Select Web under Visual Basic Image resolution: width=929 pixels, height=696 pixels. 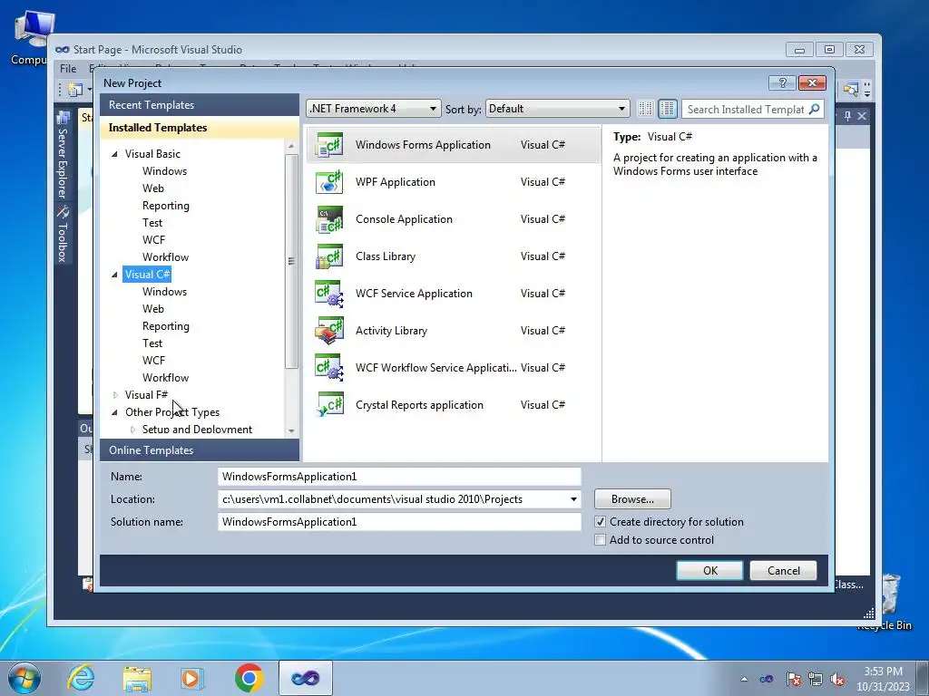point(152,188)
